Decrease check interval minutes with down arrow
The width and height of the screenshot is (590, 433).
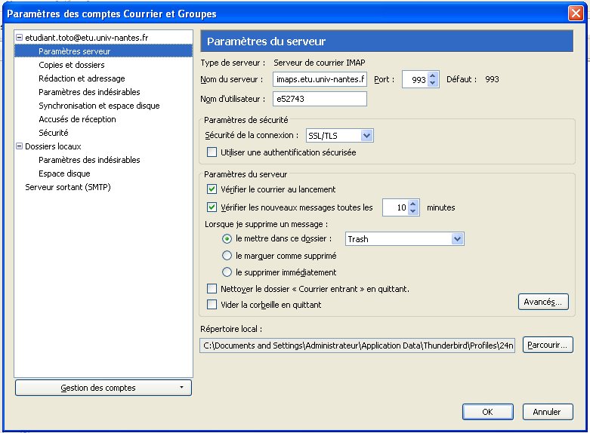pos(413,211)
